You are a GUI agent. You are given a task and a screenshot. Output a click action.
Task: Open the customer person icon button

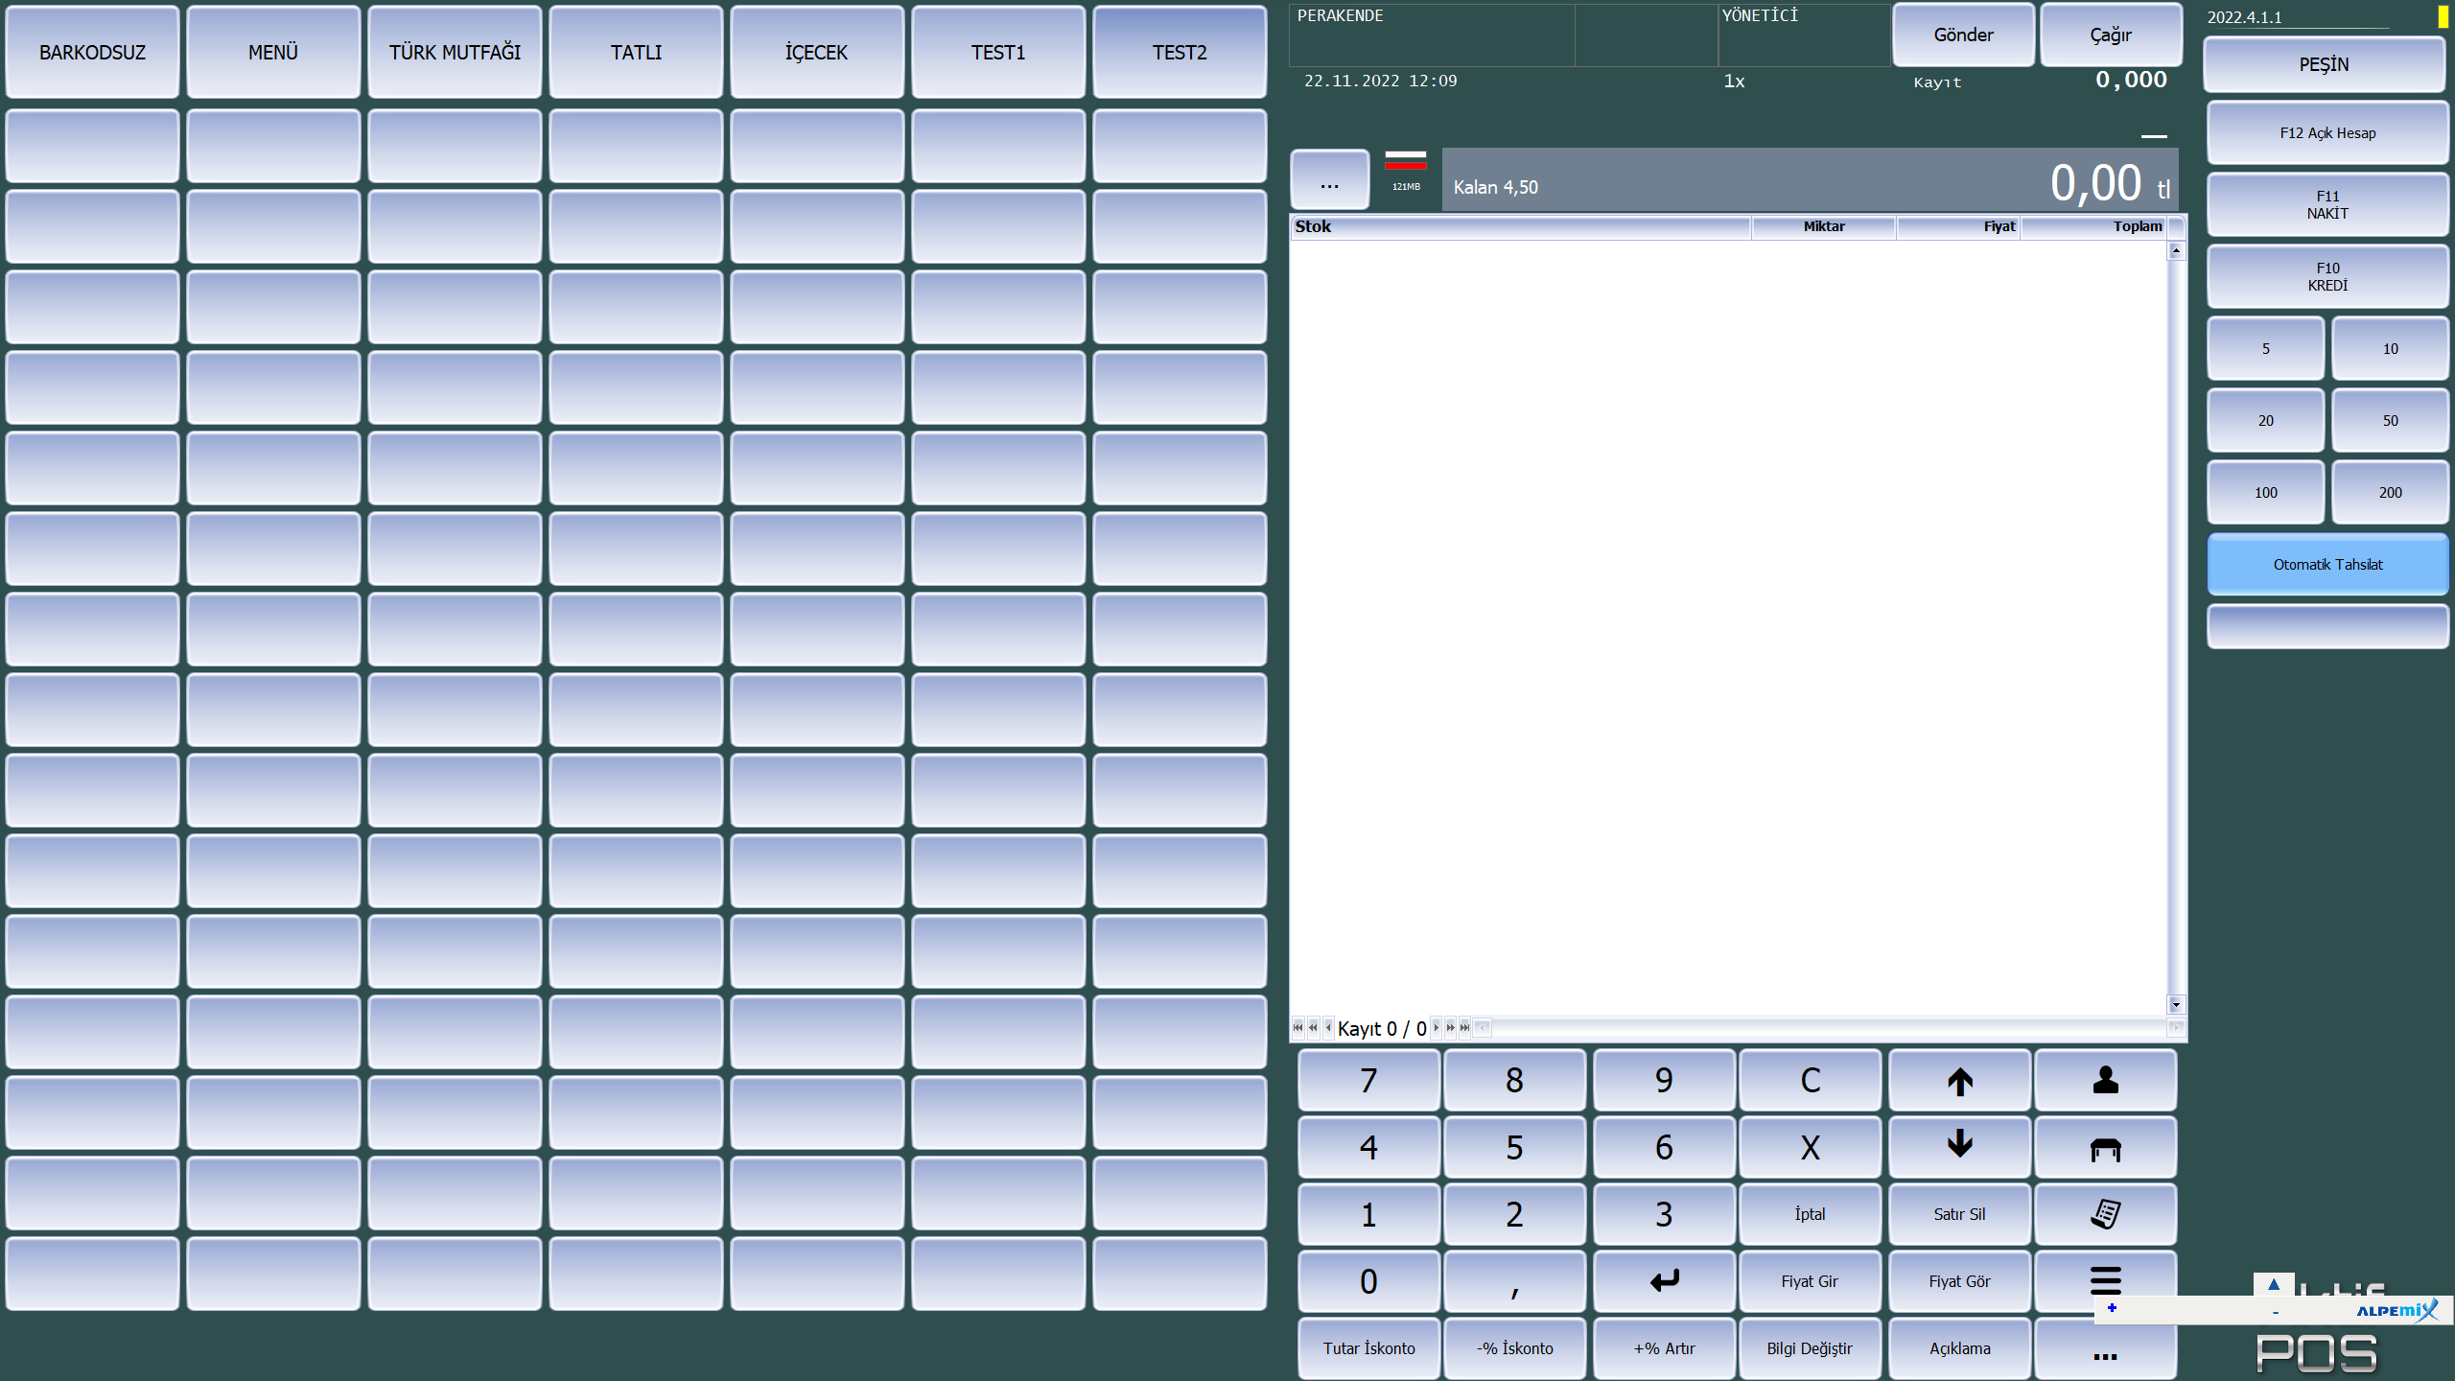click(2105, 1080)
